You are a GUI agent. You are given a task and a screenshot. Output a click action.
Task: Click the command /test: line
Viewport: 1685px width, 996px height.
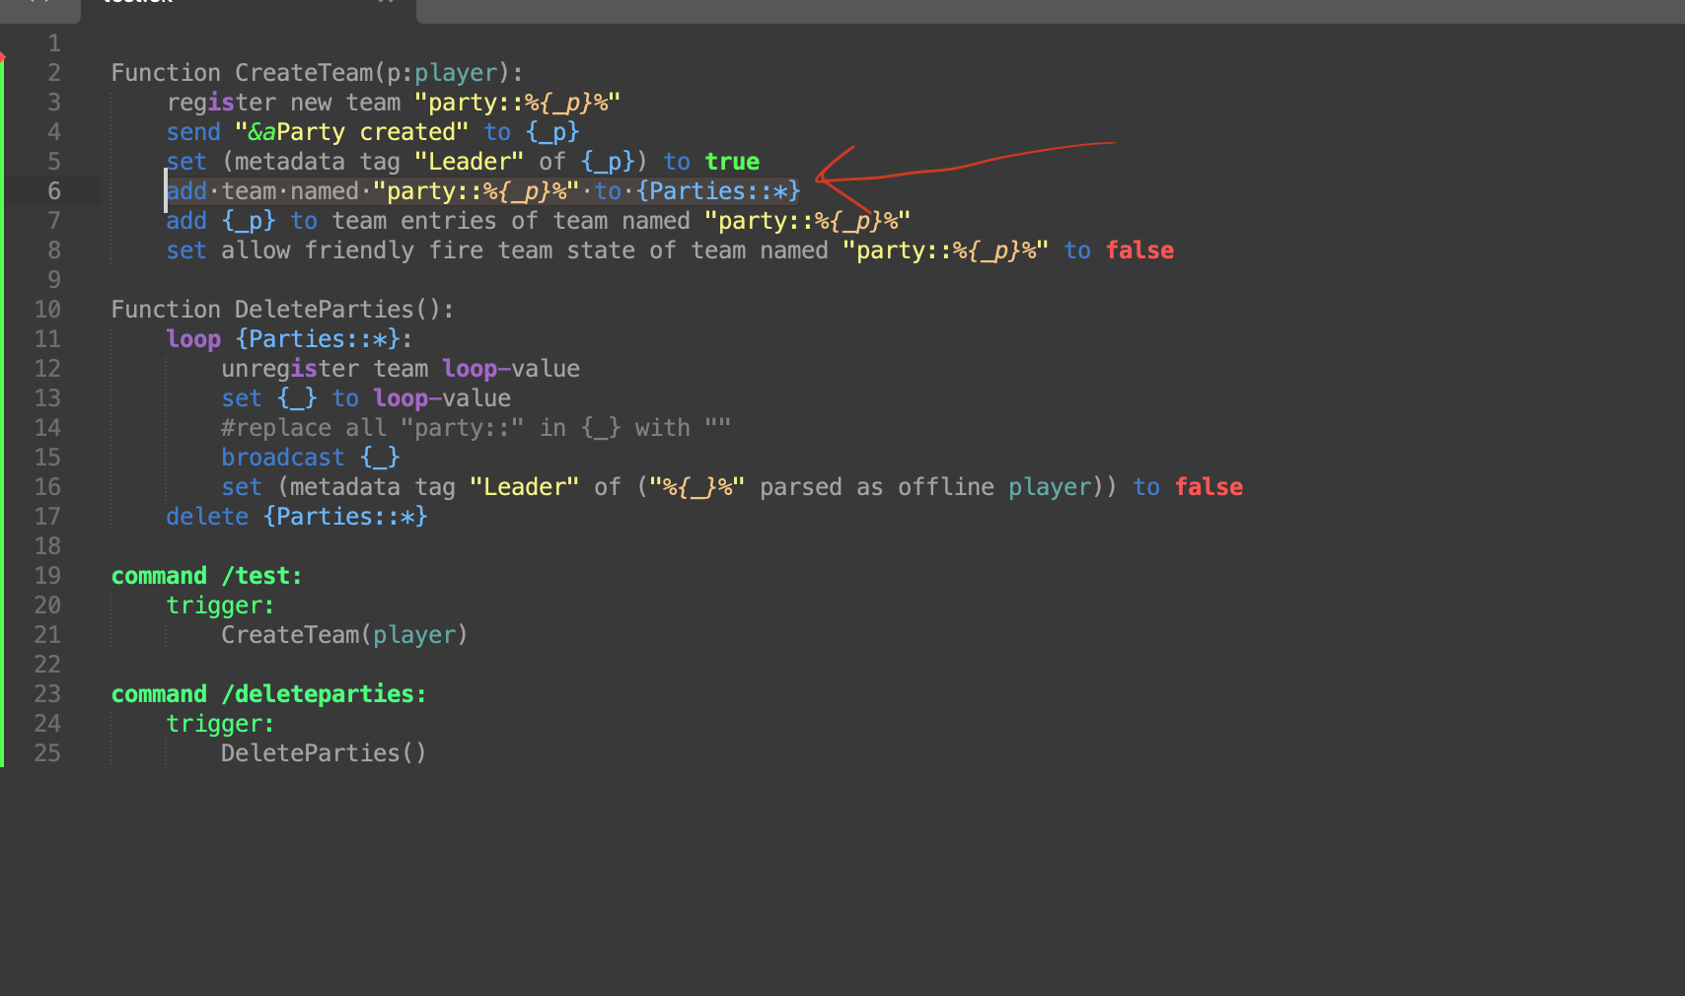205,575
